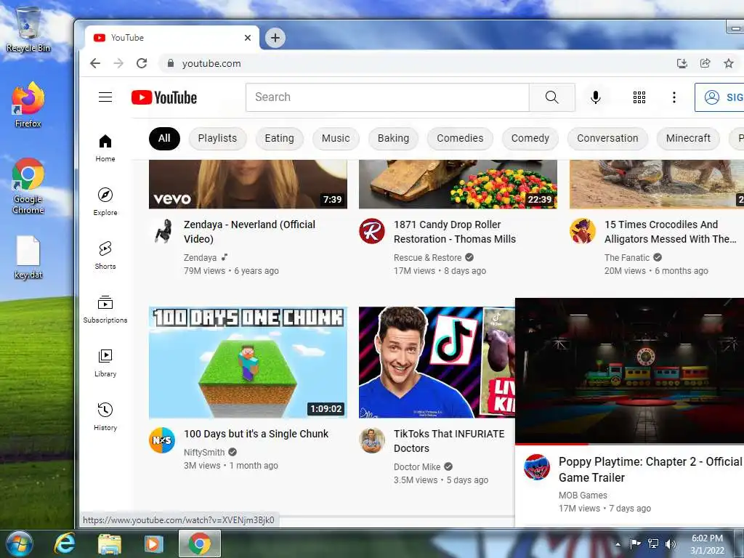Open a new tab with plus button
Screen dimensions: 744x558
(275, 38)
